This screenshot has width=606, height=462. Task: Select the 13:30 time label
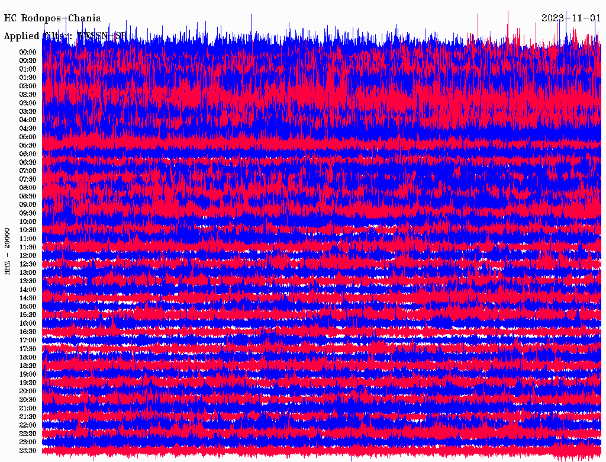(x=27, y=281)
